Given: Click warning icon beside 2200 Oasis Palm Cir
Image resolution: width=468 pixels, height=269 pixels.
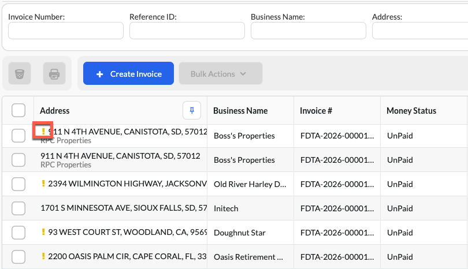Looking at the screenshot, I should pyautogui.click(x=43, y=256).
